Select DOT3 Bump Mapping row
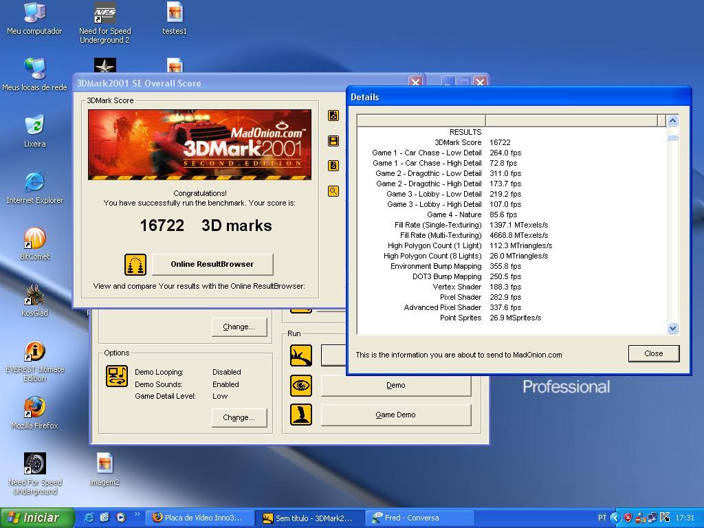 (x=511, y=276)
